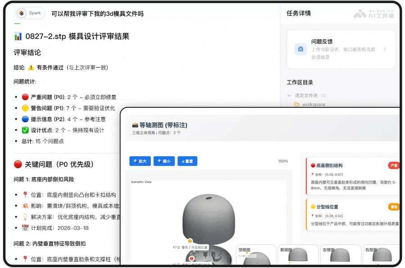This screenshot has width=405, height=268.
Task: Click the 警告 severity badge
Action: [x=394, y=207]
